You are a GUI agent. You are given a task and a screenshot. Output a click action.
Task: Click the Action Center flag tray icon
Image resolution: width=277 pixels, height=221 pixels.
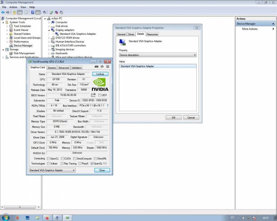tap(254, 218)
